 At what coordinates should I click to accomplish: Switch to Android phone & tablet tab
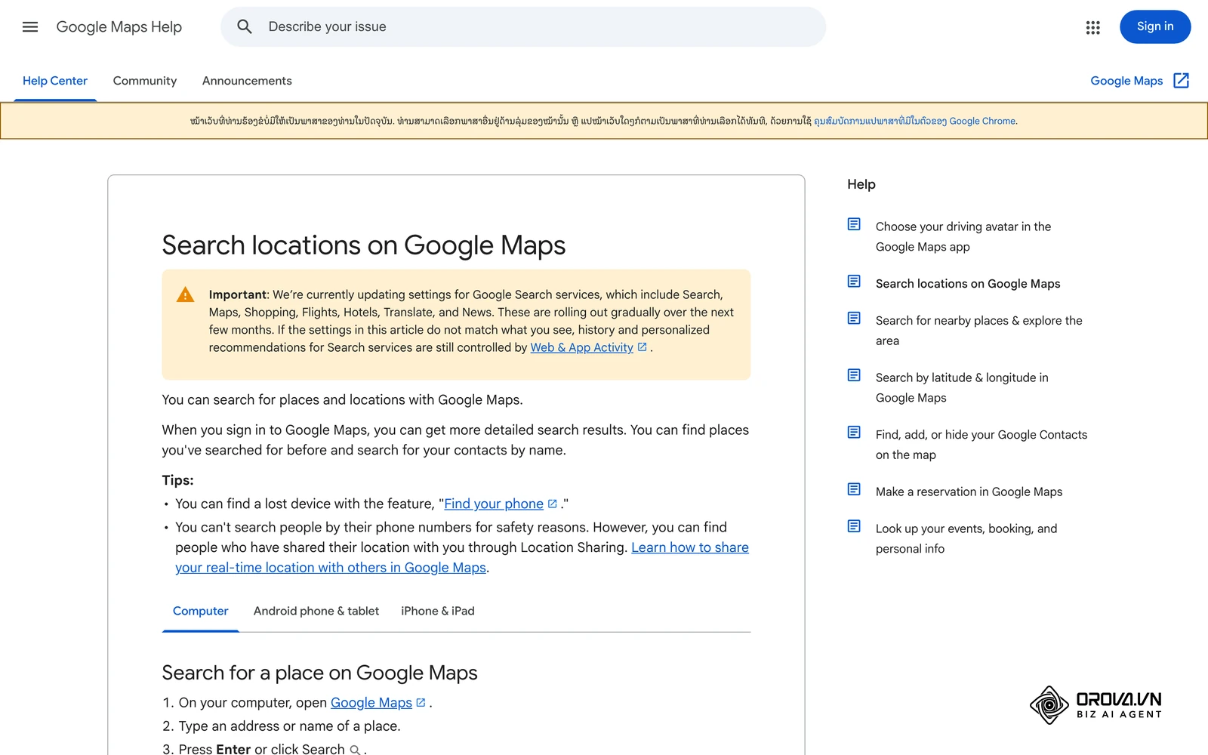coord(316,611)
